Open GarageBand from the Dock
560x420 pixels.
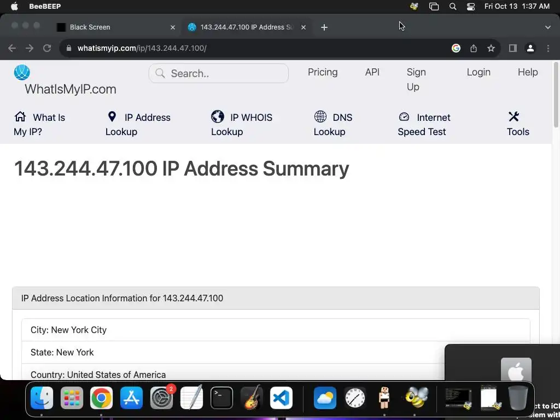pos(252,398)
